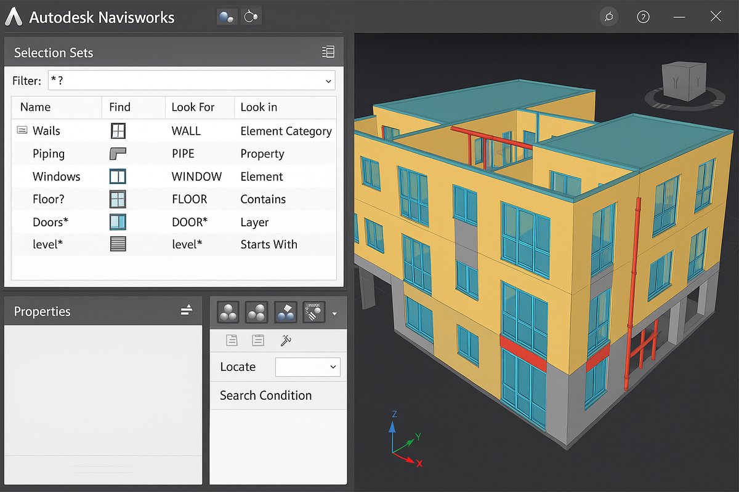Image resolution: width=739 pixels, height=492 pixels.
Task: Click the Property look-in cell
Action: click(262, 154)
